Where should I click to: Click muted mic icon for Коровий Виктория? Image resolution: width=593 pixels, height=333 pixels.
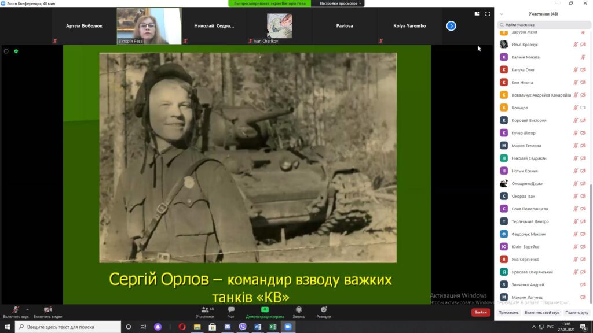pos(575,120)
